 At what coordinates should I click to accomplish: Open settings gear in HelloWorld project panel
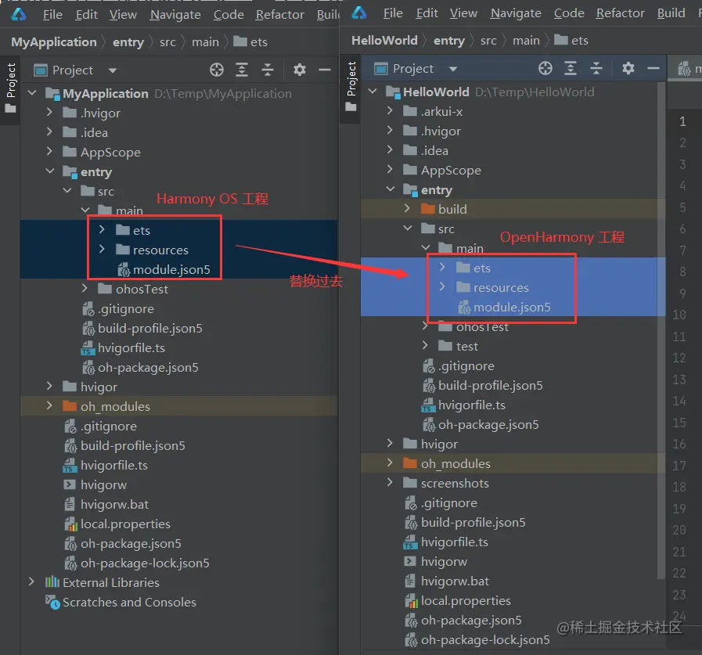pos(628,69)
